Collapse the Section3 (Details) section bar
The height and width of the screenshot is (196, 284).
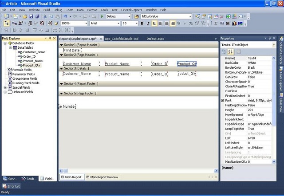pyautogui.click(x=61, y=69)
